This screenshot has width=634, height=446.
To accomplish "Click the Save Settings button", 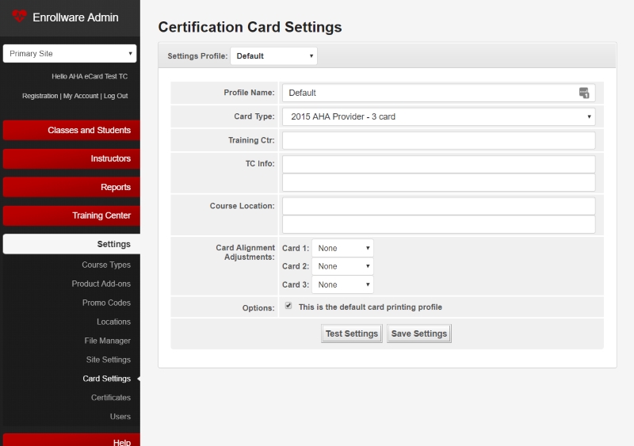I will coord(419,334).
